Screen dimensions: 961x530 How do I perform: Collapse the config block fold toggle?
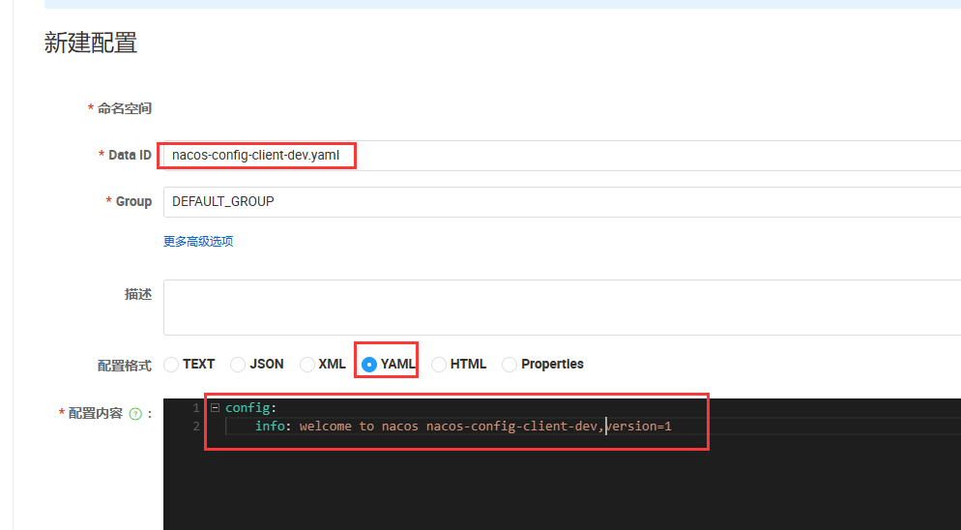click(216, 407)
